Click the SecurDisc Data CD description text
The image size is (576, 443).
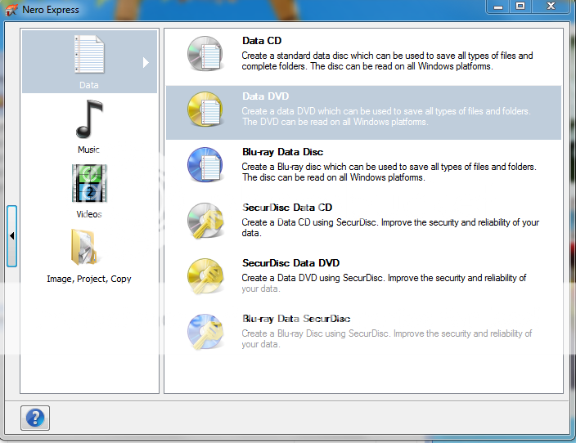click(390, 227)
